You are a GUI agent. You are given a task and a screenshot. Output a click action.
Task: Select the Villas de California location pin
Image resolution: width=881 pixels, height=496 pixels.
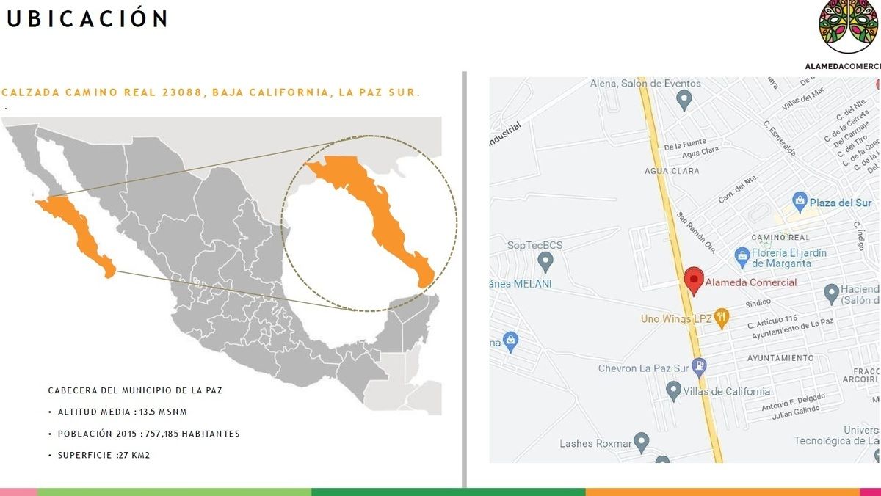point(672,390)
